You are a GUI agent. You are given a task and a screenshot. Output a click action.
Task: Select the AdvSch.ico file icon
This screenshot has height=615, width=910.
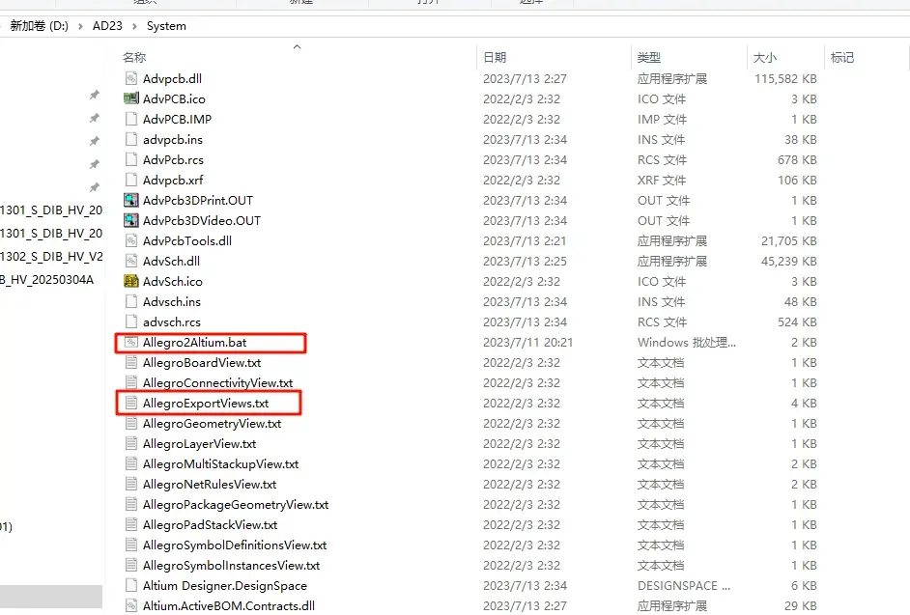(131, 281)
